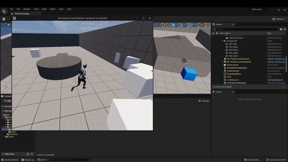Open the camera speed control
This screenshot has width=288, height=162.
(x=202, y=25)
